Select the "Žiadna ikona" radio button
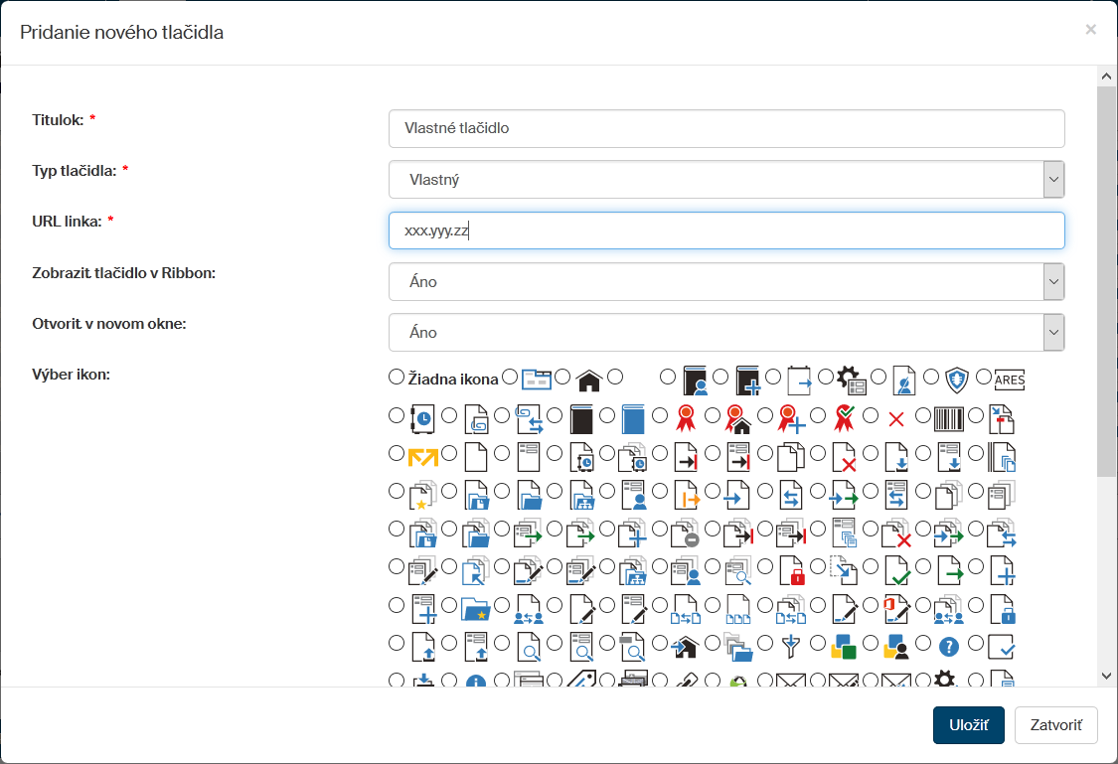 (397, 378)
